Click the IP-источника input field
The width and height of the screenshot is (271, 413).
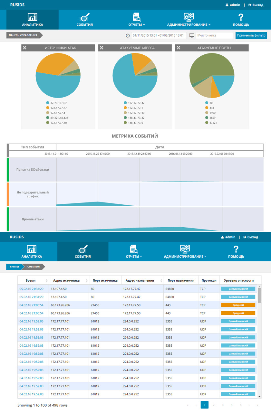click(214, 35)
